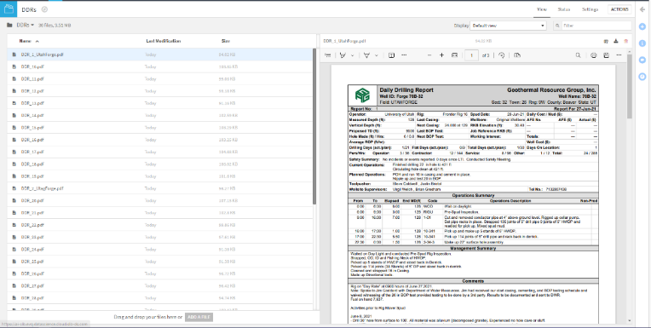The height and width of the screenshot is (328, 651).
Task: Zoom in the PDF with plus button
Action: click(x=441, y=55)
